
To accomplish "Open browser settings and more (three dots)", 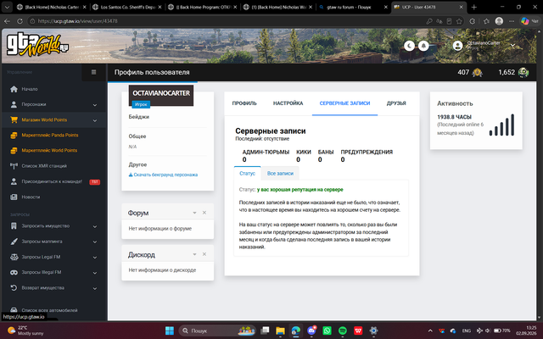I will coord(512,21).
